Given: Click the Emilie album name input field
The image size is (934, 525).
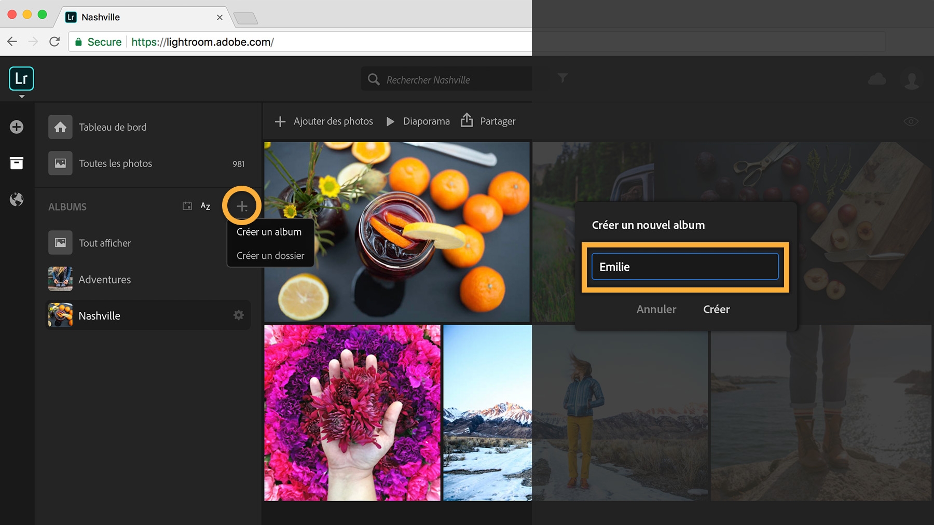Looking at the screenshot, I should (684, 267).
